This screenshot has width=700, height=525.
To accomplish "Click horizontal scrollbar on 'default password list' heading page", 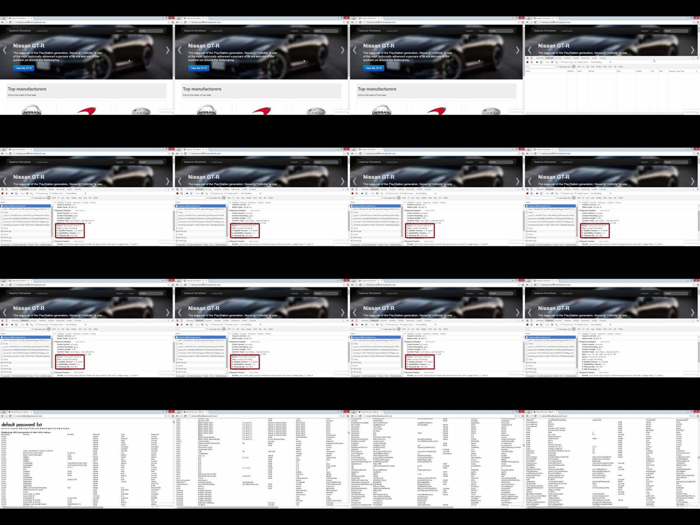I will coord(86,507).
